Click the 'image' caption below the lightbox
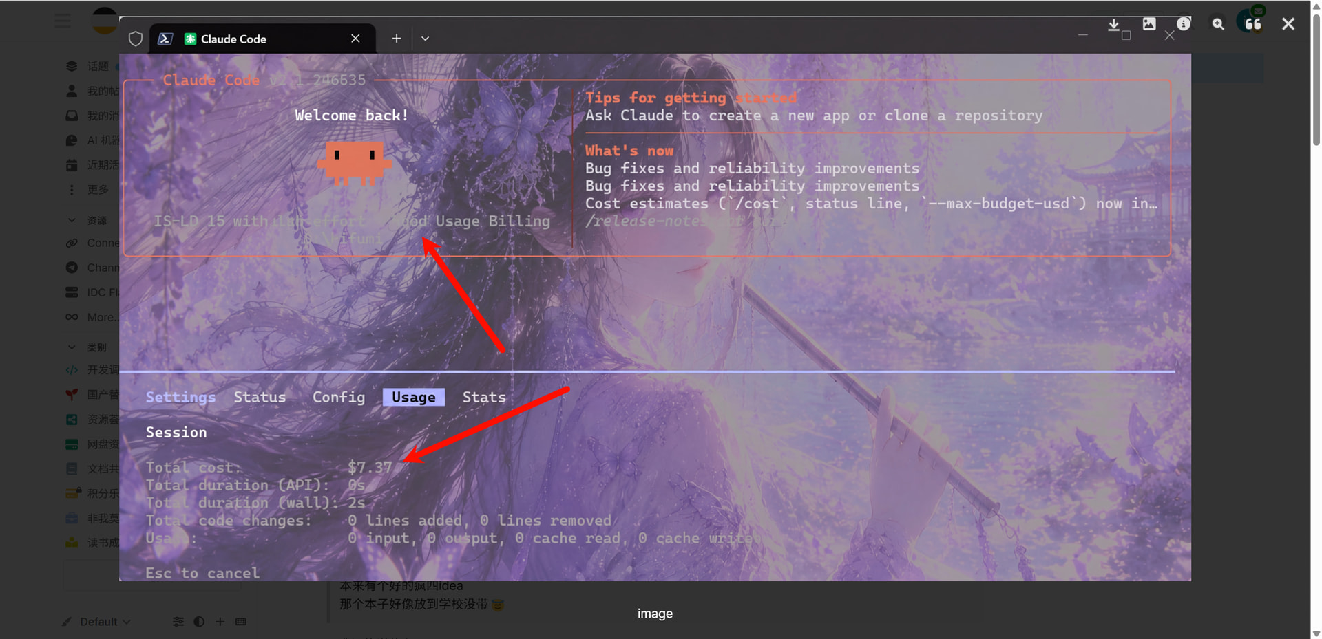Screen dimensions: 1322x639 [x=655, y=614]
